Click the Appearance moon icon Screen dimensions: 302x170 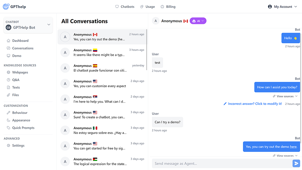click(9, 120)
